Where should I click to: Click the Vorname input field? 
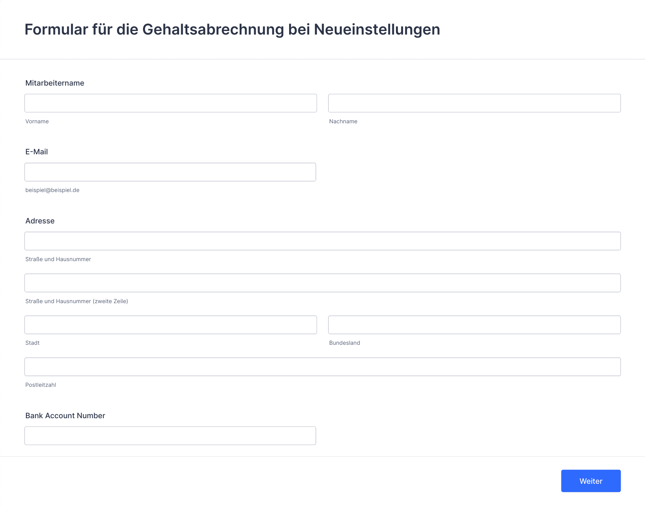(x=170, y=103)
